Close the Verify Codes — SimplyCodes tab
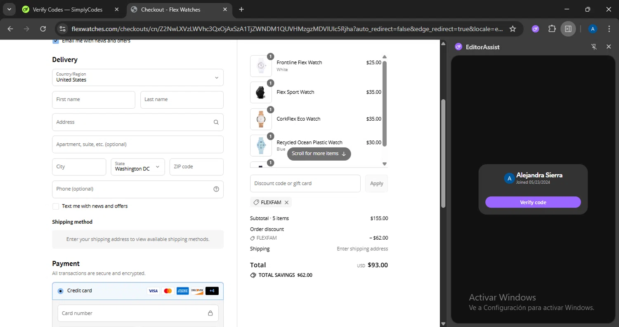619x327 pixels. click(x=117, y=9)
